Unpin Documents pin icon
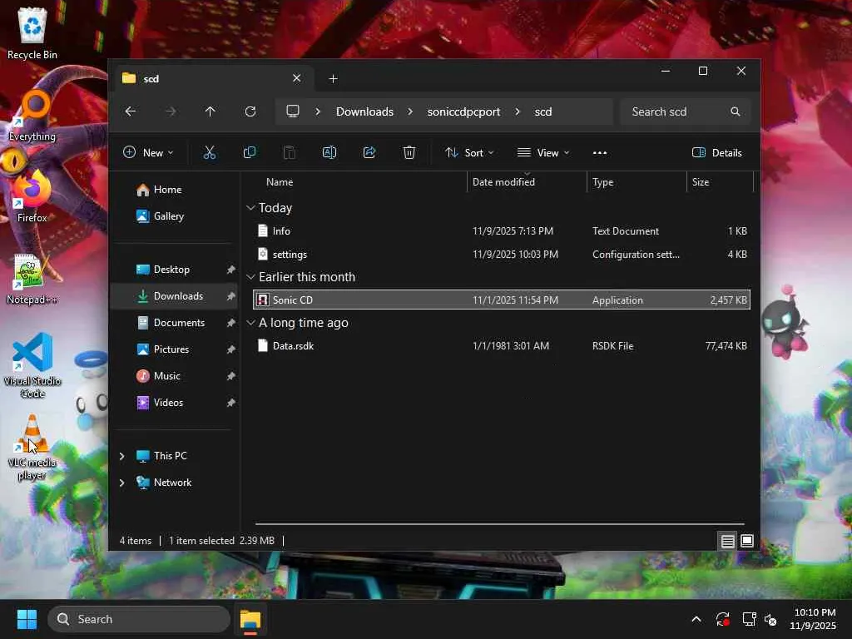852x639 pixels. point(231,323)
